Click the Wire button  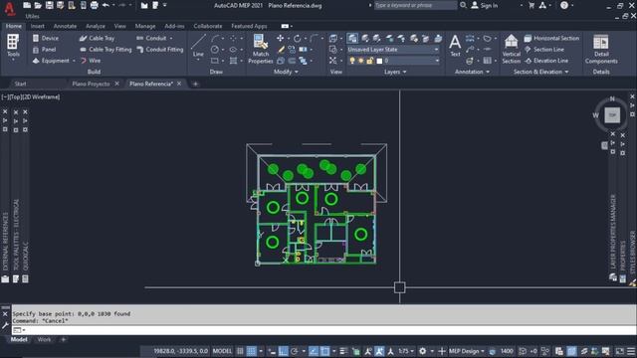click(x=90, y=61)
